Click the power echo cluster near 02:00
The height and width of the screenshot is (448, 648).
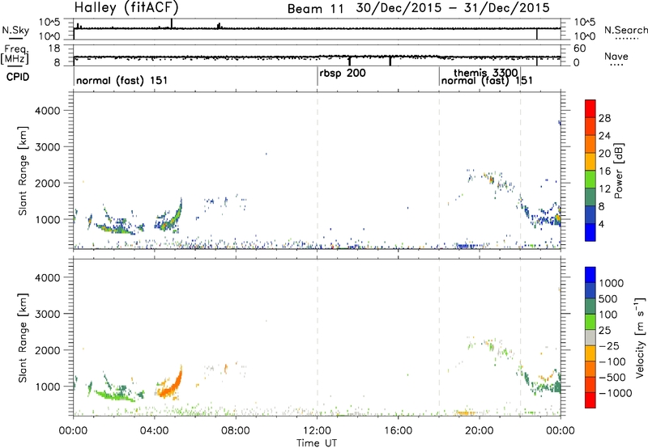point(117,226)
